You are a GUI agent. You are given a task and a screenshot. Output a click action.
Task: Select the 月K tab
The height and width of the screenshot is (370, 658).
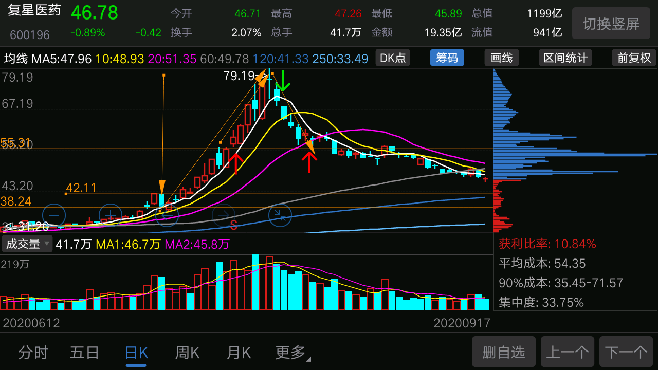click(x=239, y=353)
